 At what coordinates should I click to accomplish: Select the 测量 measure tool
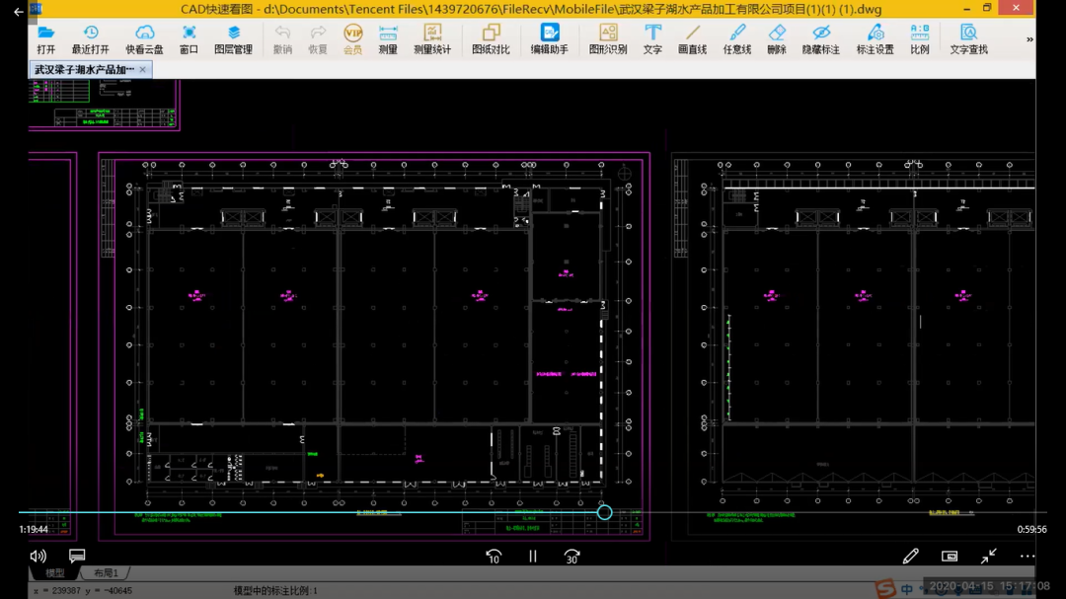(388, 39)
